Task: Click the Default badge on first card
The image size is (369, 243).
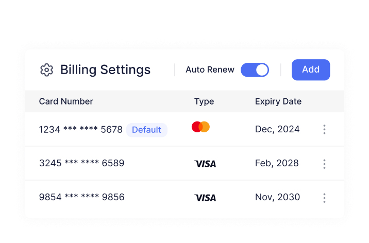Action: pyautogui.click(x=146, y=130)
